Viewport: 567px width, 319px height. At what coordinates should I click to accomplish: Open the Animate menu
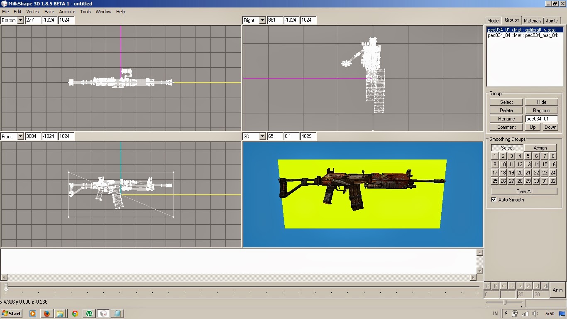pyautogui.click(x=67, y=12)
